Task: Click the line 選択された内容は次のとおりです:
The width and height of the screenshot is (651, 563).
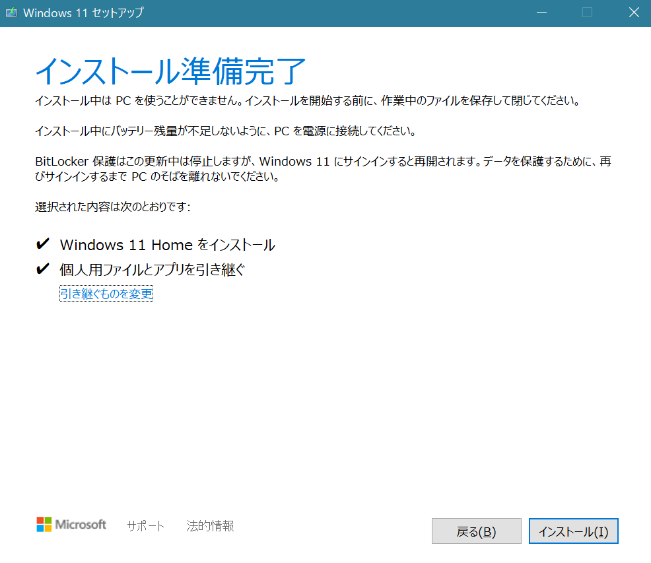Action: click(113, 207)
